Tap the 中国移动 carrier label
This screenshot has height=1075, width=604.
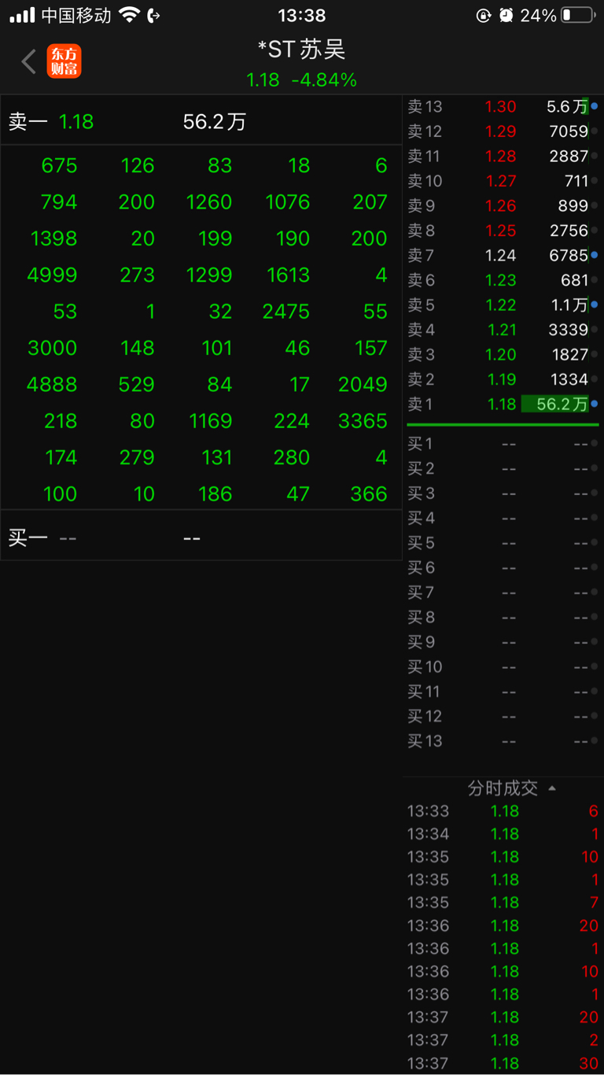76,15
